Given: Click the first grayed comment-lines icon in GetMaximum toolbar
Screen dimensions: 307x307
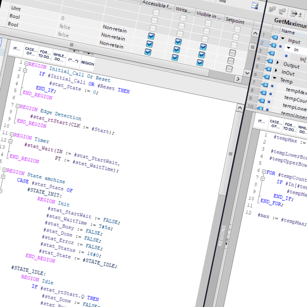Looking at the screenshot, I should coord(272,9).
